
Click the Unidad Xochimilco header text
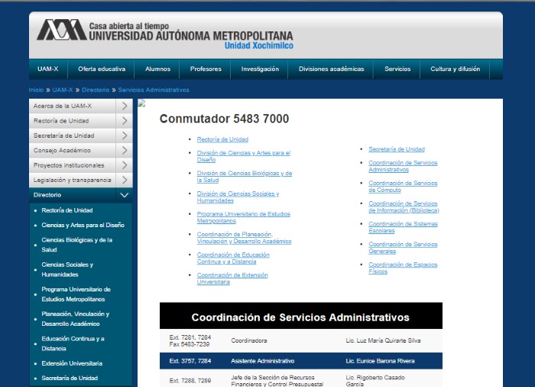[x=258, y=46]
